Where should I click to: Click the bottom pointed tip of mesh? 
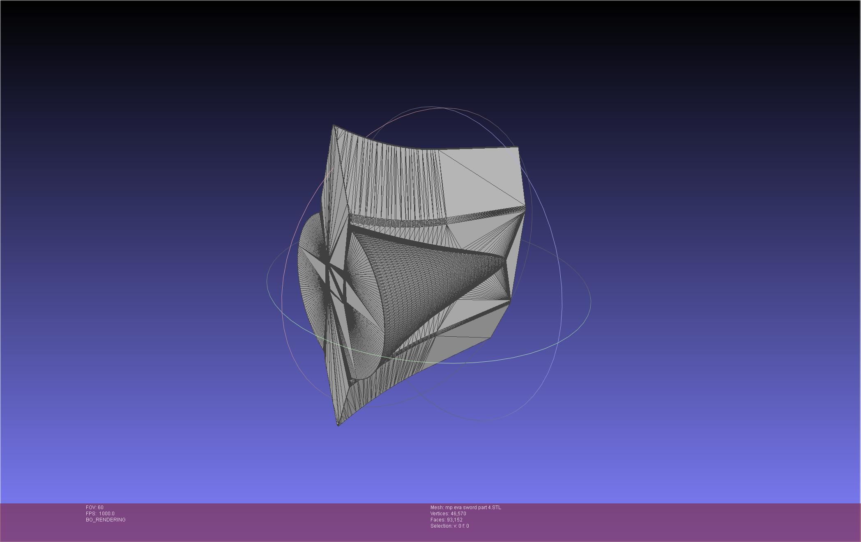click(x=338, y=424)
